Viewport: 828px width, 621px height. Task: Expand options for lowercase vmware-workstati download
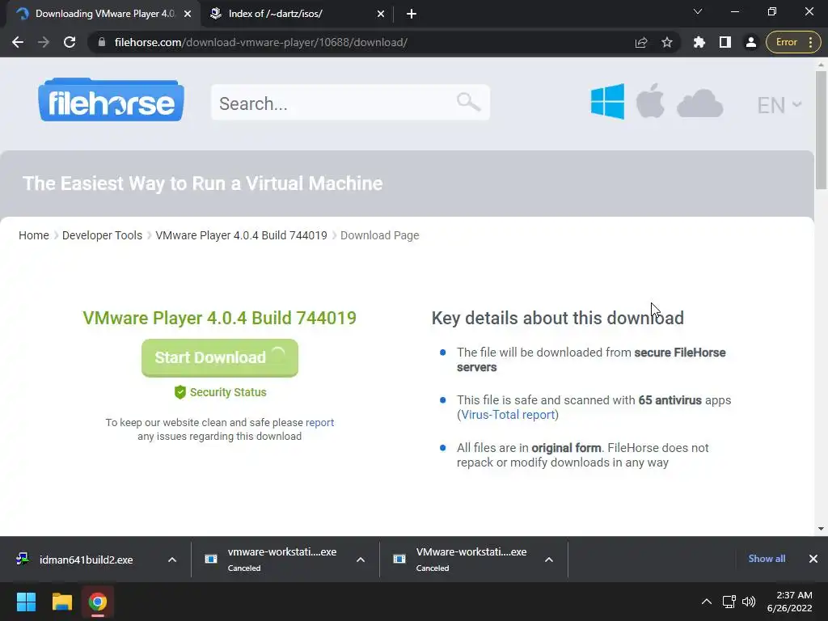click(361, 560)
